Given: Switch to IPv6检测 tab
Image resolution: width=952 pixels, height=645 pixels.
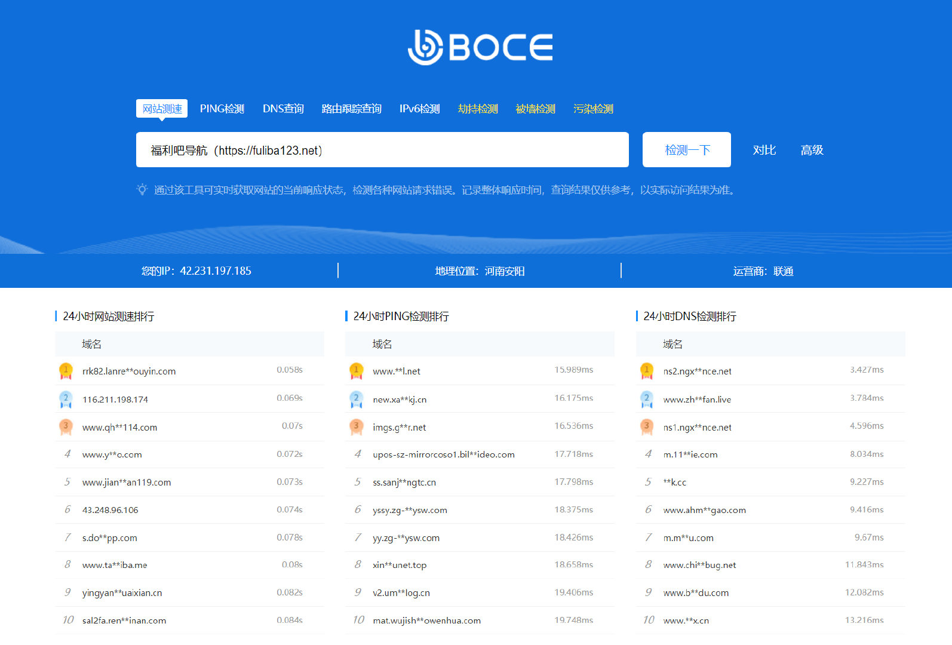Looking at the screenshot, I should [x=420, y=109].
